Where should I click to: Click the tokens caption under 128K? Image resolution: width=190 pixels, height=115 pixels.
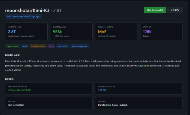pyautogui.click(x=146, y=36)
